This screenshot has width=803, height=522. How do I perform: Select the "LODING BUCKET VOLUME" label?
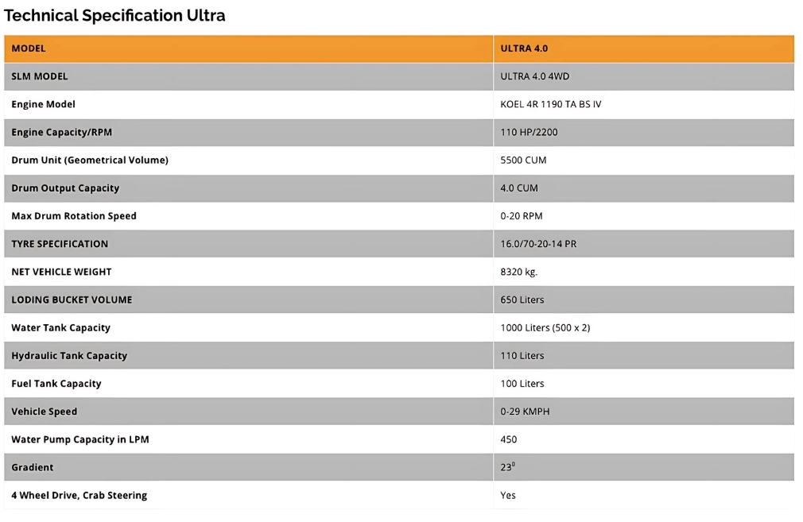pyautogui.click(x=72, y=300)
